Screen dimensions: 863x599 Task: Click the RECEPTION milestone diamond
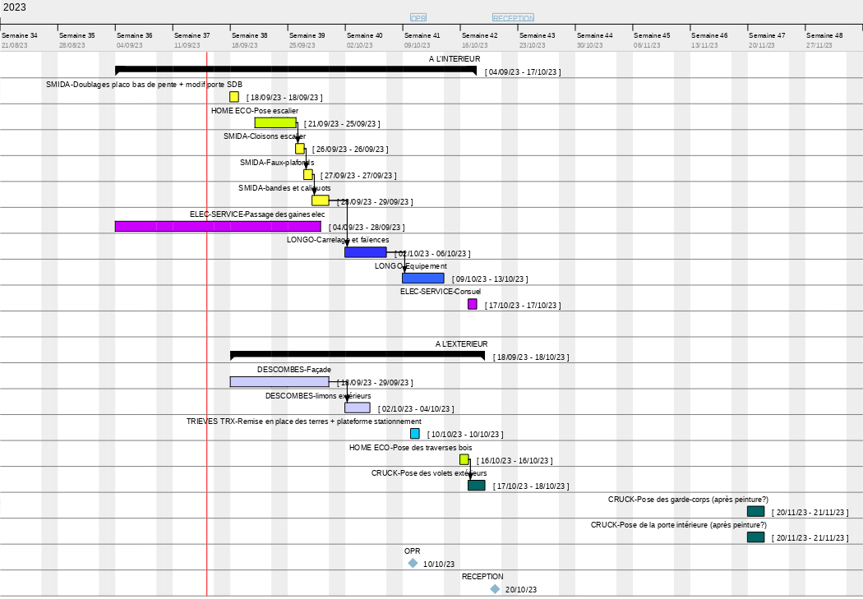coord(495,589)
